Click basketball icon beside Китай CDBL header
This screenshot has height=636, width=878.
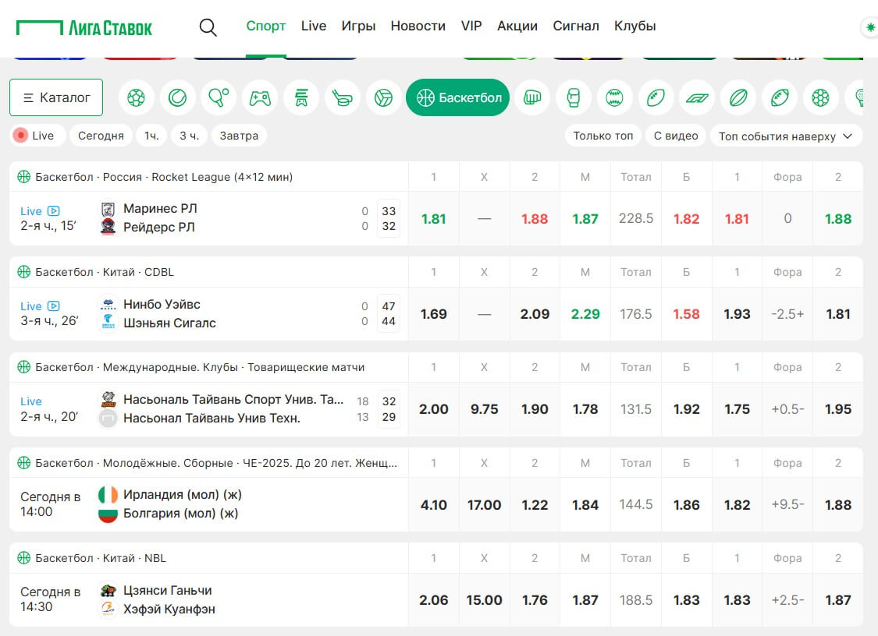point(24,272)
